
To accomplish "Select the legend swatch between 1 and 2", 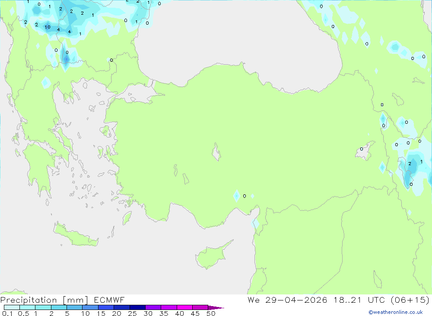I will pos(43,307).
